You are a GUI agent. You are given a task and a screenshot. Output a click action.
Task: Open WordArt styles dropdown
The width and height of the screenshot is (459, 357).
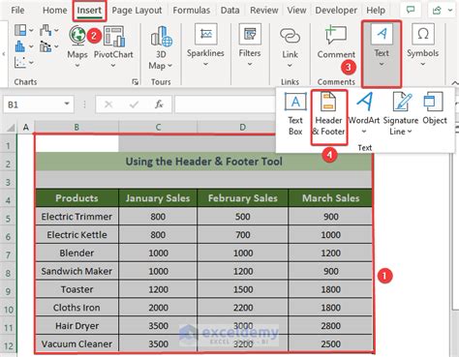364,132
